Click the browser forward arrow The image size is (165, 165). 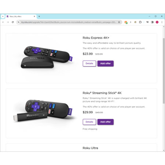coord(8,22)
